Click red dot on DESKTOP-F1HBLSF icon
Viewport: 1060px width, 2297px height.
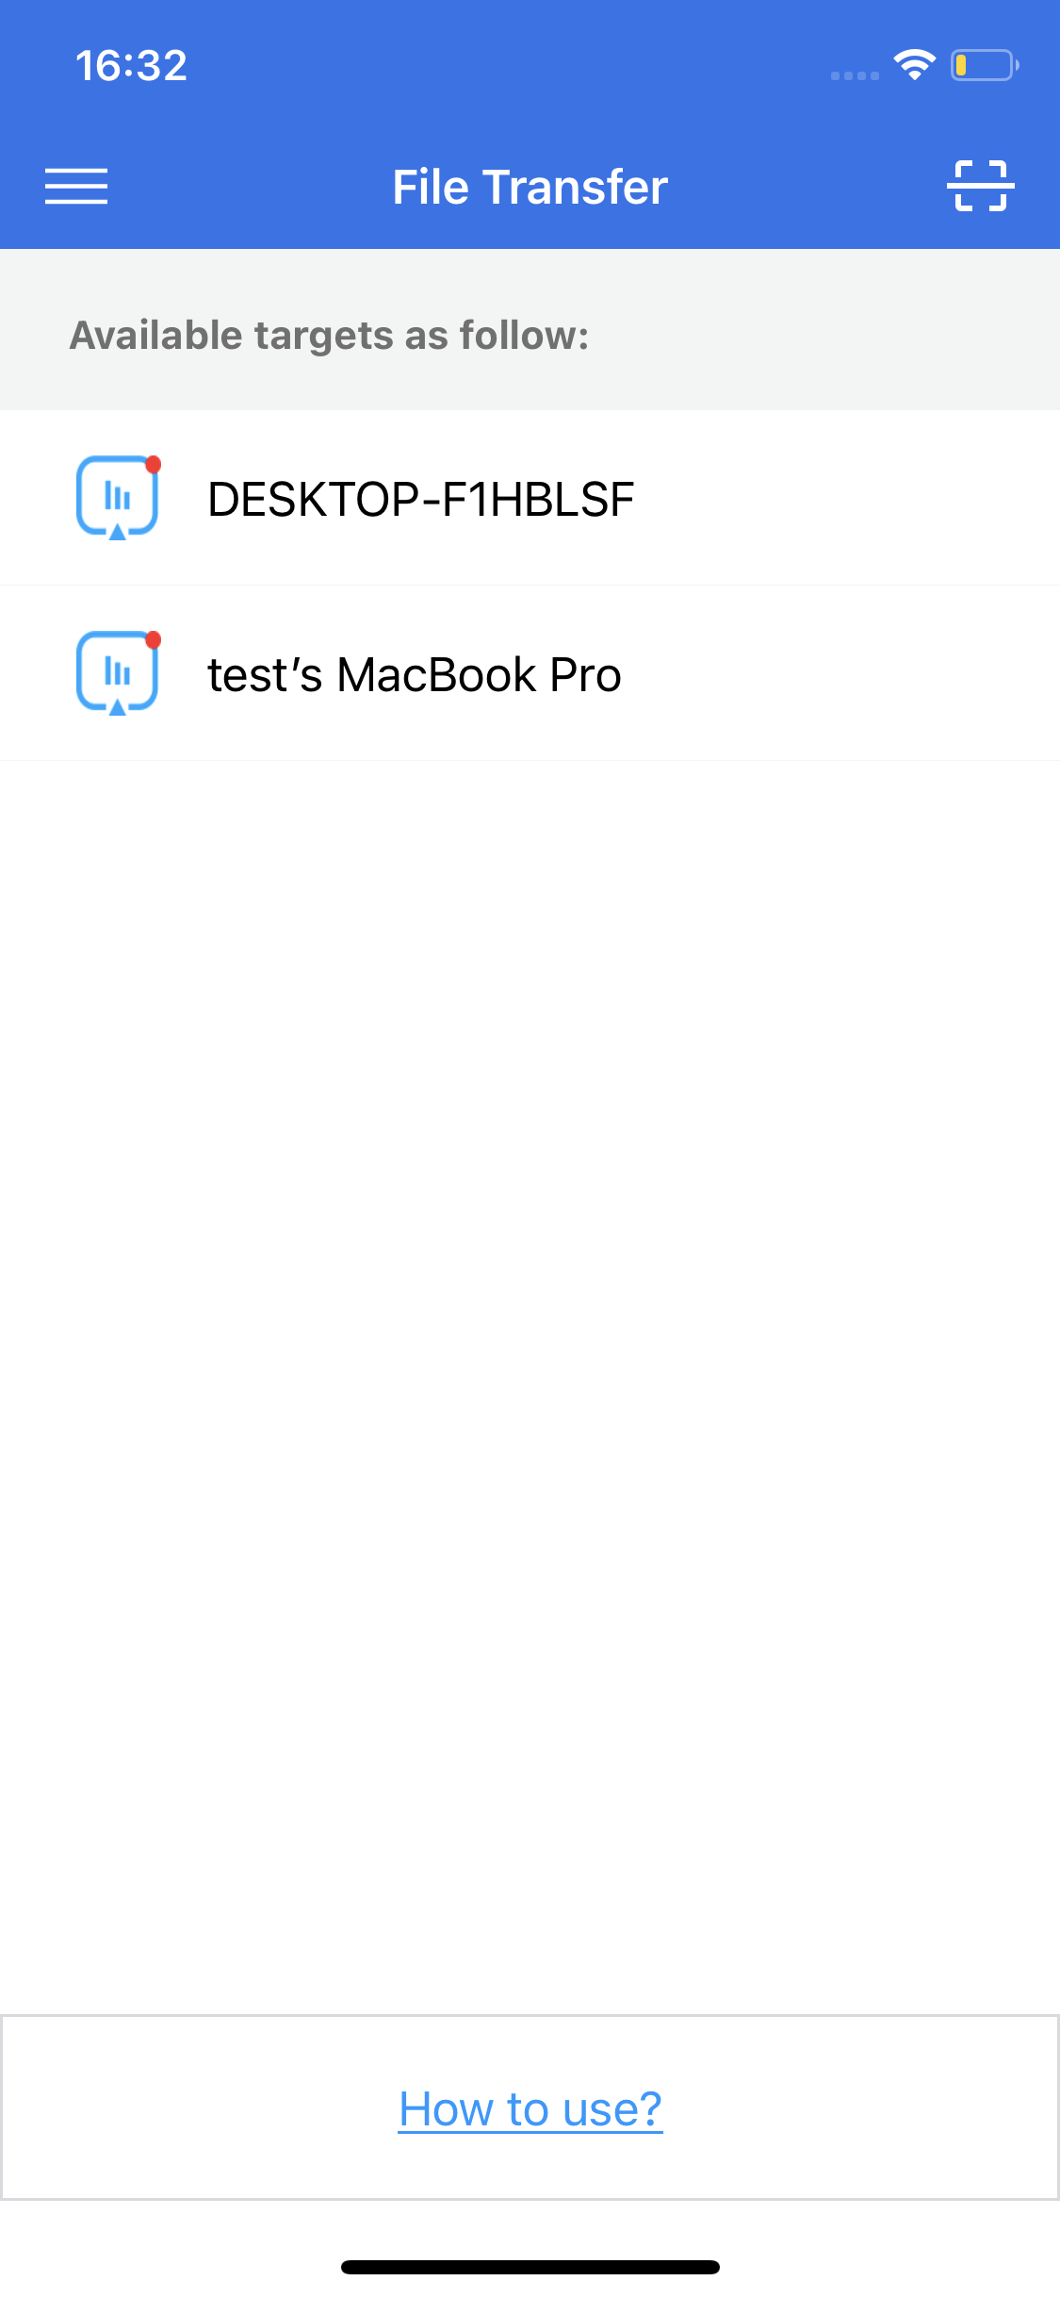154,464
